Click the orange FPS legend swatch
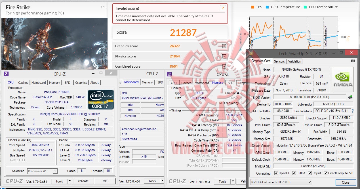Screen dimensions: 360x189 [252, 7]
